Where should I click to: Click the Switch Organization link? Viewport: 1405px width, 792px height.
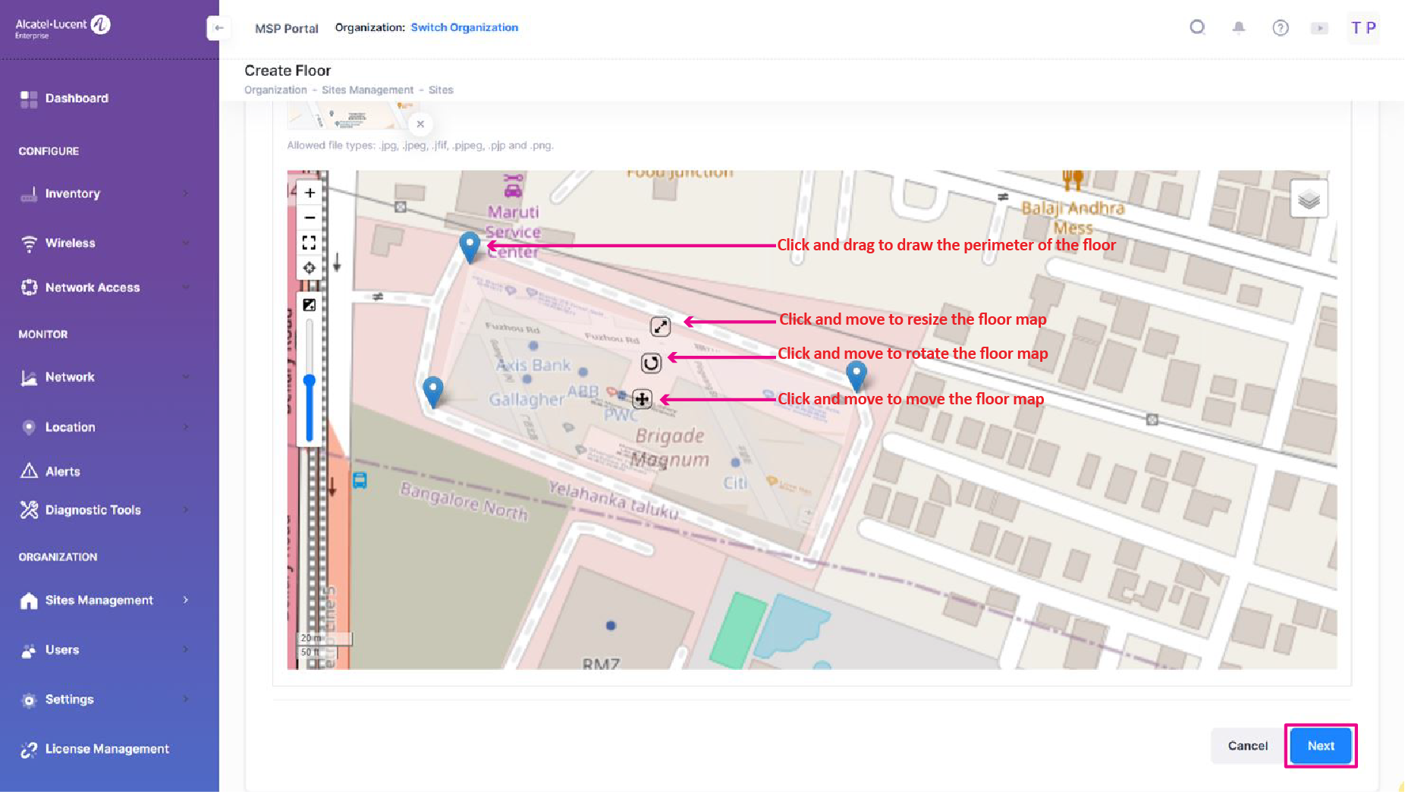pyautogui.click(x=464, y=27)
